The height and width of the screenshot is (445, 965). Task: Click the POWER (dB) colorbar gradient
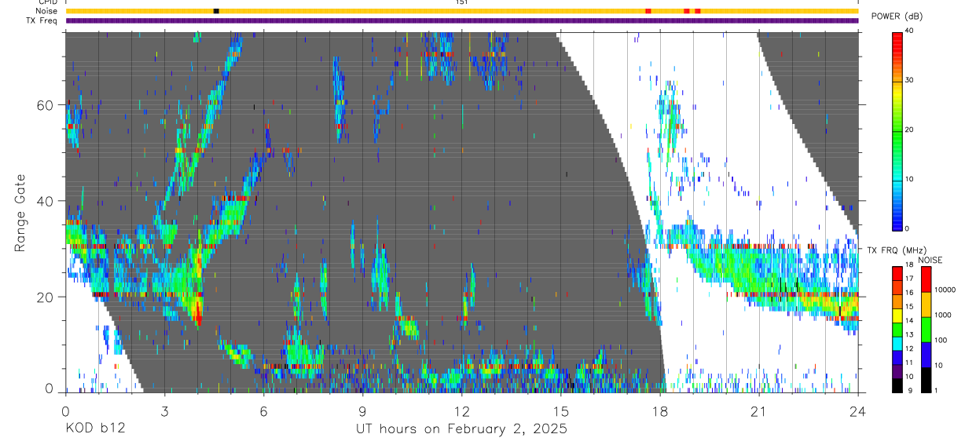click(x=898, y=130)
